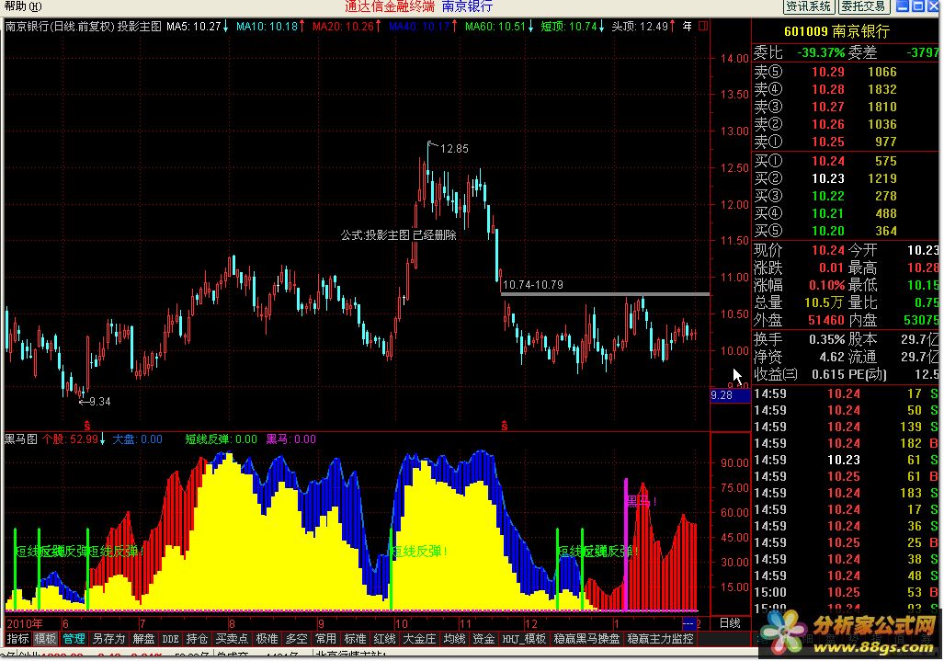Click the 12.85 high price annotation

click(x=454, y=149)
